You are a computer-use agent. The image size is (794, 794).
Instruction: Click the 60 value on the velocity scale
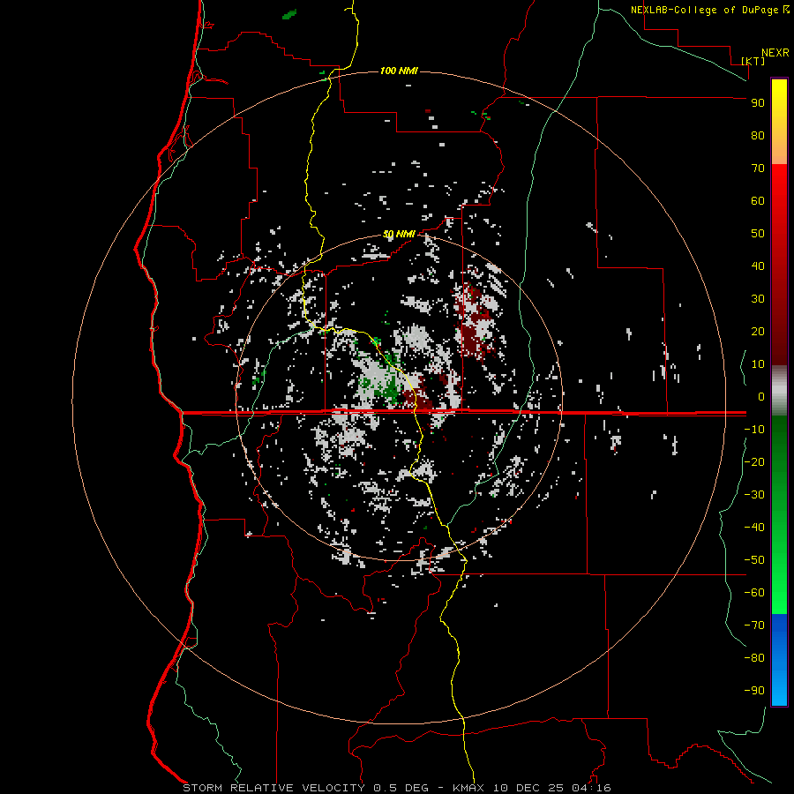[758, 200]
